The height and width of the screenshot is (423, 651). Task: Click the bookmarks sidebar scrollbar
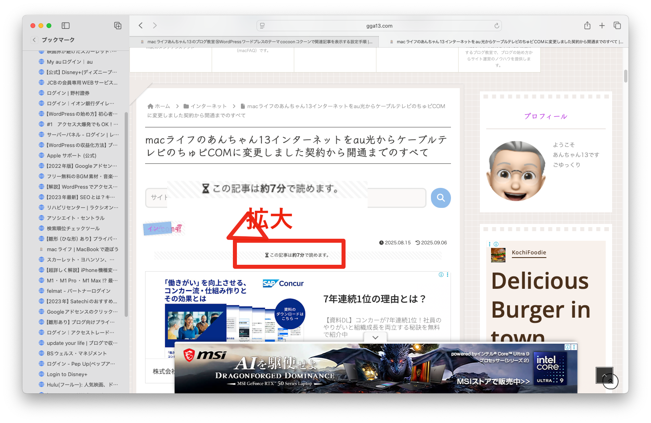coord(126,214)
